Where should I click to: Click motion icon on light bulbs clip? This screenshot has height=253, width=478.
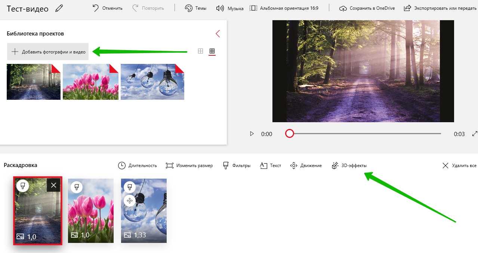point(130,201)
